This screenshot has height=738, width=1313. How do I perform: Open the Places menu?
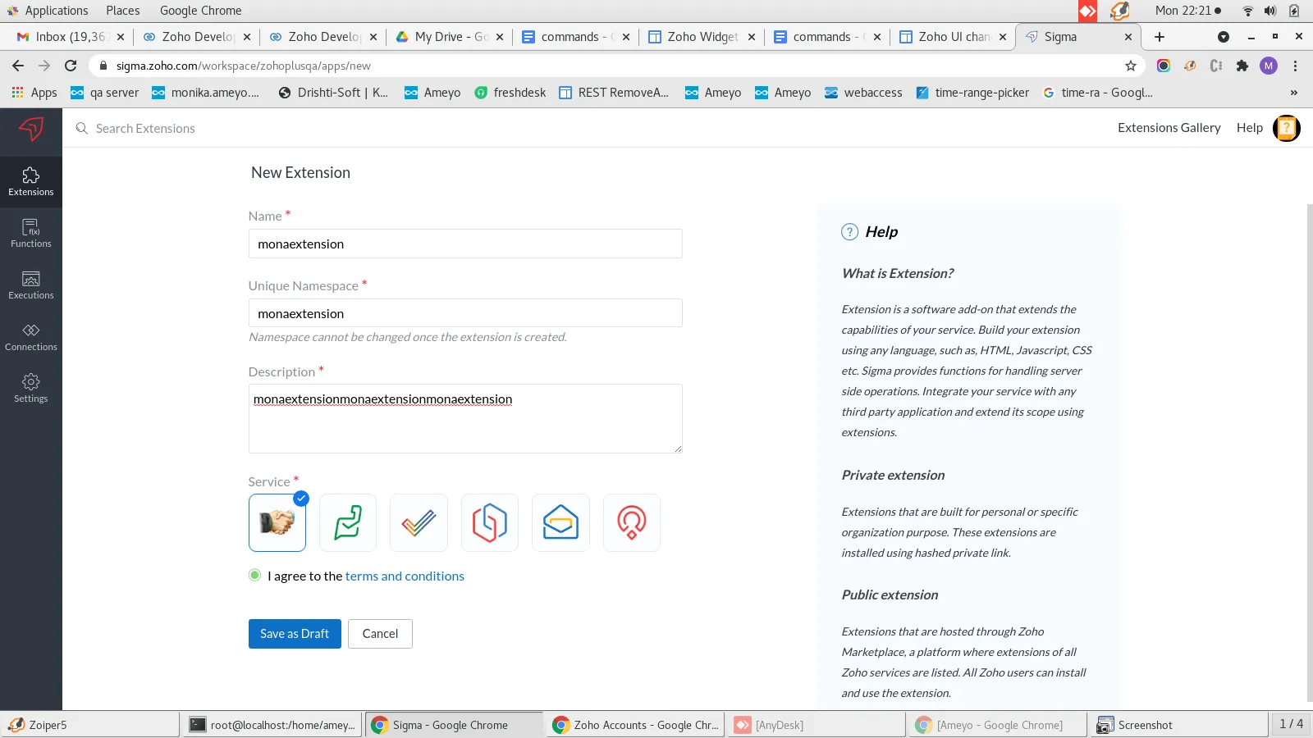[x=122, y=11]
